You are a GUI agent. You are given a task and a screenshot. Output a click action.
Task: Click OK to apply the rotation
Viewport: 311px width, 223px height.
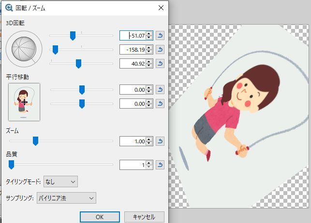(x=100, y=217)
